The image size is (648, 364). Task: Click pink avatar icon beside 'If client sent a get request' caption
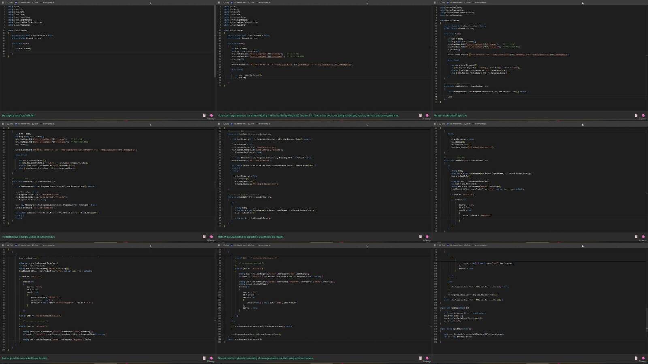[x=427, y=115]
